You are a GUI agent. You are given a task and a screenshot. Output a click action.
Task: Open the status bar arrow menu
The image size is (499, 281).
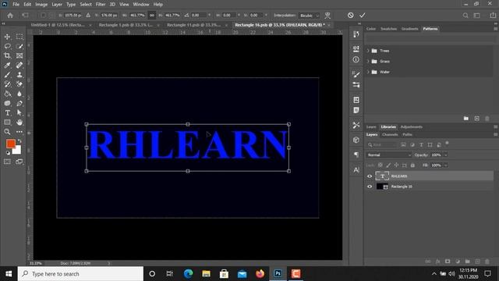109,264
